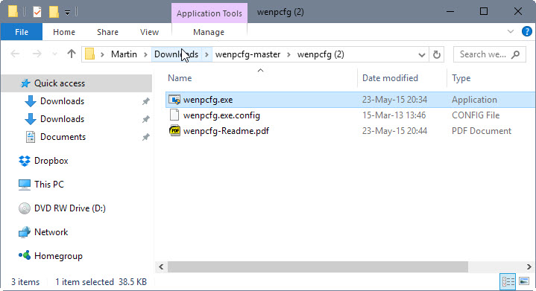The height and width of the screenshot is (291, 536).
Task: Open the second Downloads item in Quick access
Action: click(62, 119)
